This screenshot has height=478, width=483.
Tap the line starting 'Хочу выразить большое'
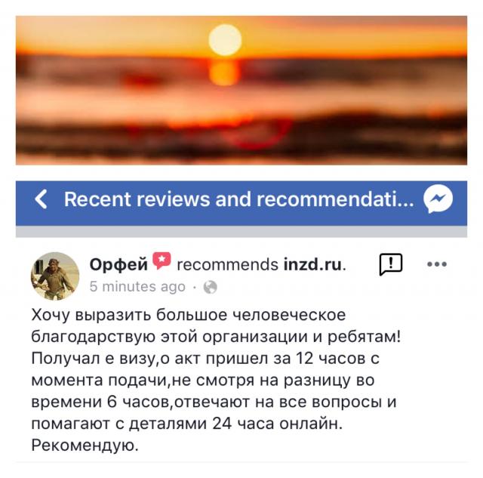coord(189,316)
